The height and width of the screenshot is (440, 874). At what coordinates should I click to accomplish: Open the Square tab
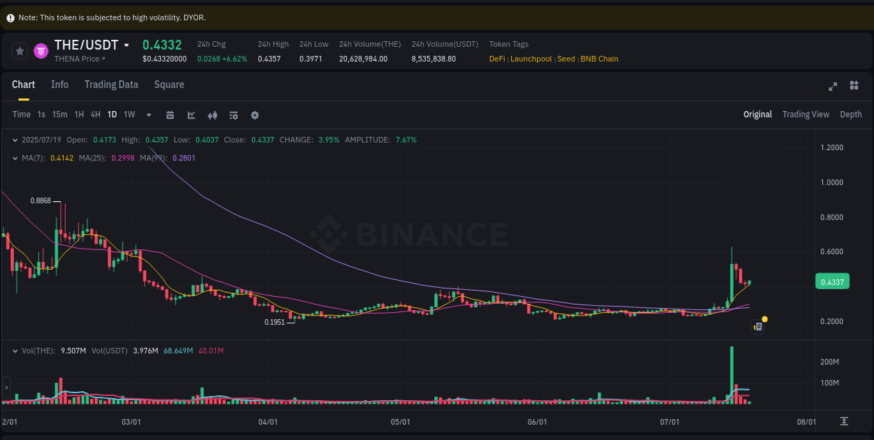169,85
